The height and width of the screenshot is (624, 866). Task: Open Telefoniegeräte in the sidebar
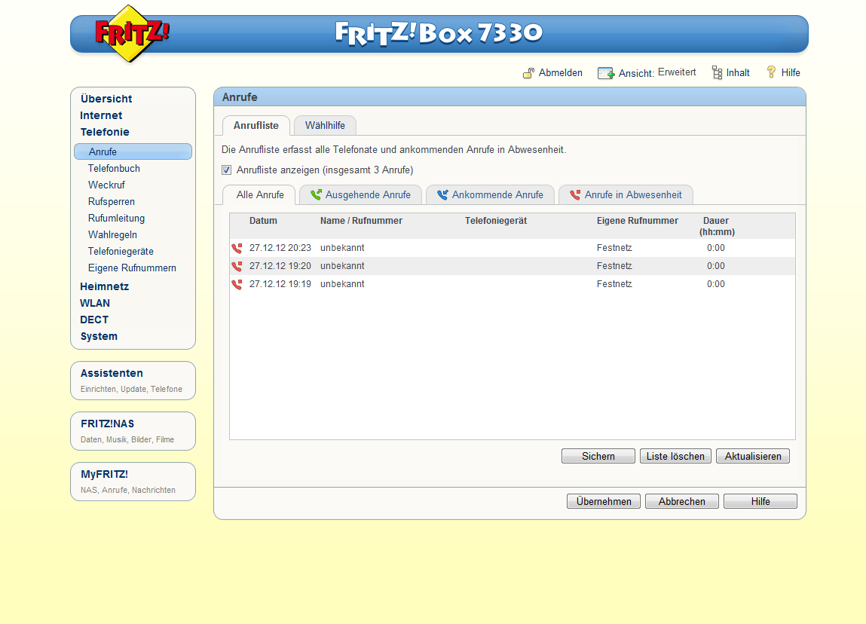pos(121,251)
